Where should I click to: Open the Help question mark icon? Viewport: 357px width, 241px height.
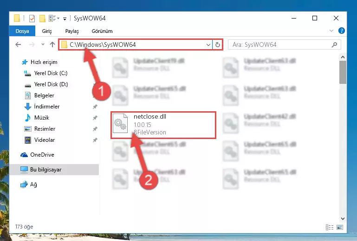(x=341, y=31)
